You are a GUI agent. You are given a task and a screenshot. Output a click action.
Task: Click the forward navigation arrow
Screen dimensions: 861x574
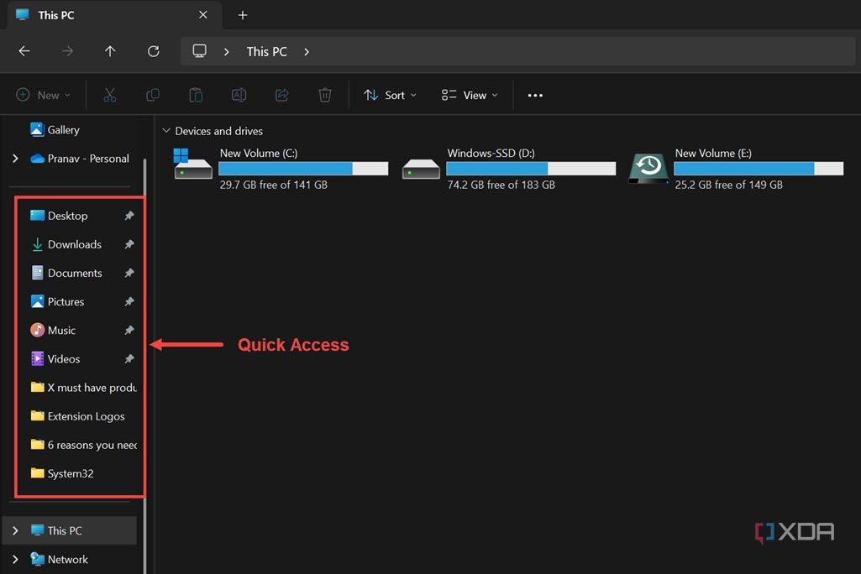(x=67, y=51)
